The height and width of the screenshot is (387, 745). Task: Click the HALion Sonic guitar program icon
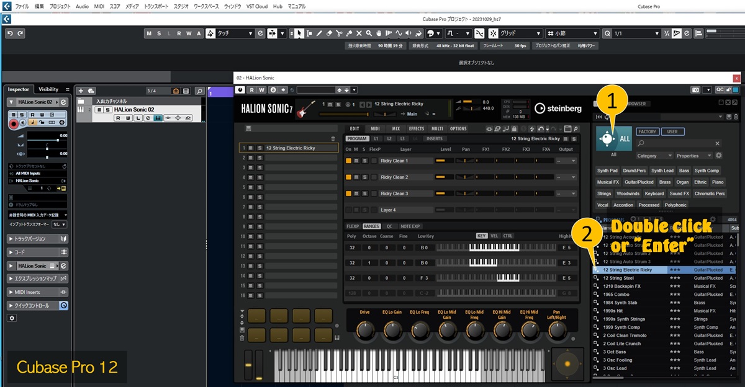(305, 109)
